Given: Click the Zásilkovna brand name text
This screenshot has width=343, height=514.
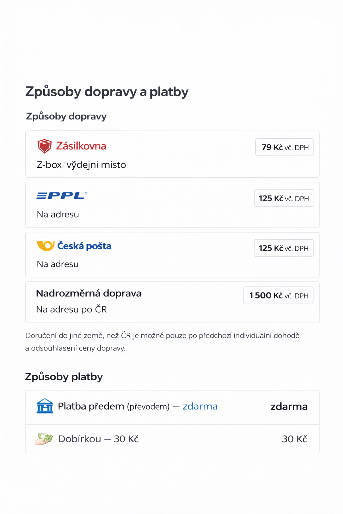Looking at the screenshot, I should coord(81,146).
